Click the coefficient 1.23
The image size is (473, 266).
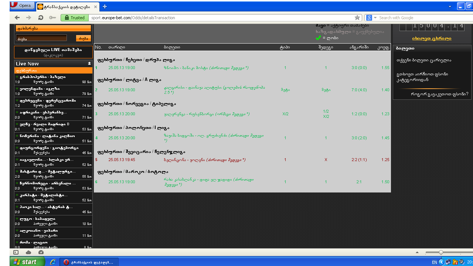[385, 114]
